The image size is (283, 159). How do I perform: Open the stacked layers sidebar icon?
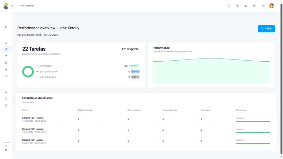tap(6, 56)
